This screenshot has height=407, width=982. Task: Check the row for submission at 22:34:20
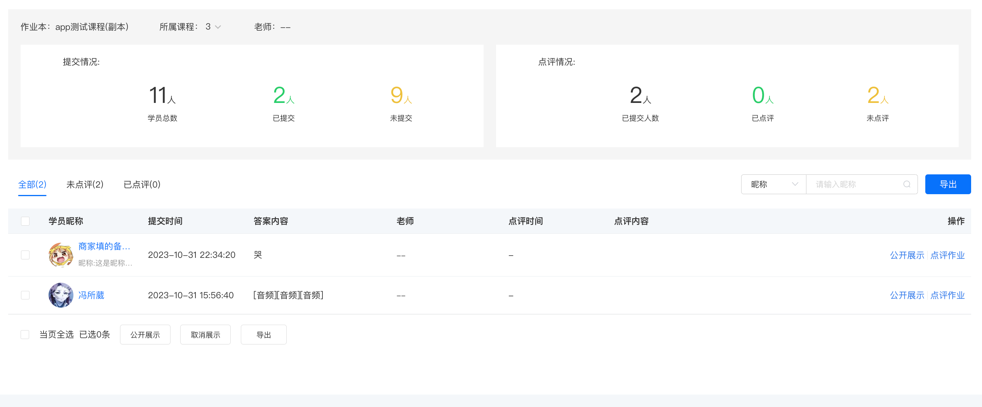[x=25, y=255]
